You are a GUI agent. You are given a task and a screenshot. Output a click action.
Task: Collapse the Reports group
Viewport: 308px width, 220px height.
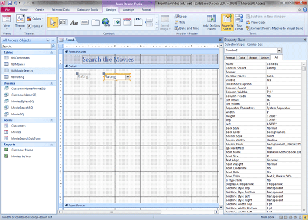point(52,145)
